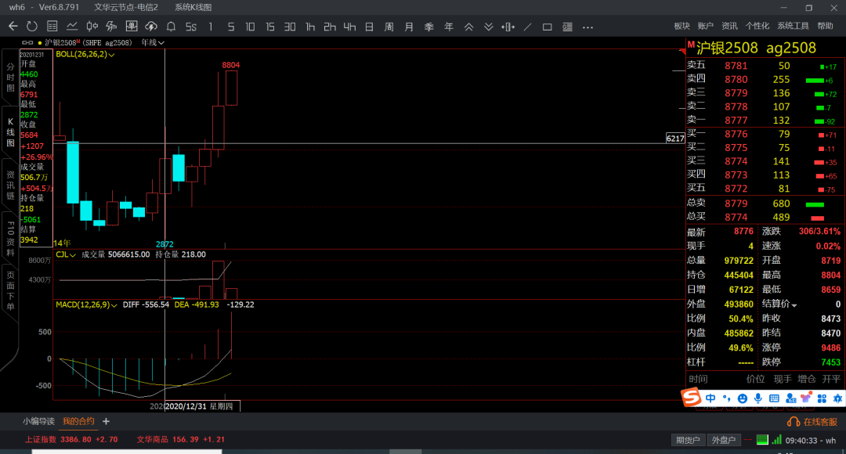
Task: Switch to daily 日 K-line period
Action: (369, 27)
